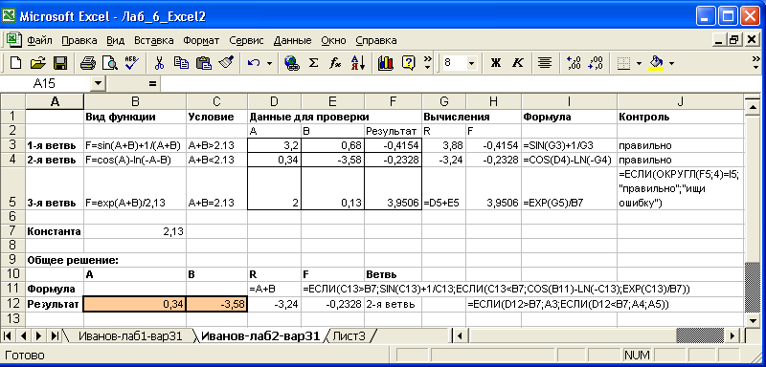Click the Paste clipboard icon

point(203,63)
